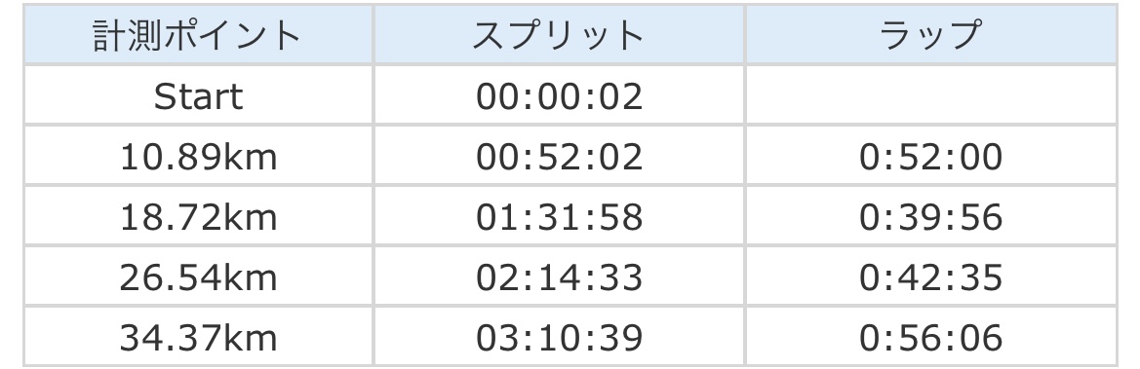Click the lap time 0:39:56

(931, 217)
